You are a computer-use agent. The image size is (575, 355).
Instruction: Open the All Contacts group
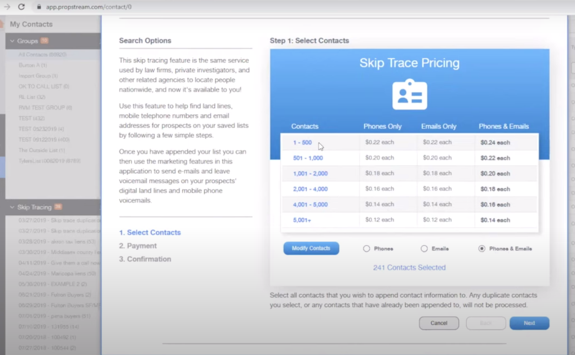point(42,54)
